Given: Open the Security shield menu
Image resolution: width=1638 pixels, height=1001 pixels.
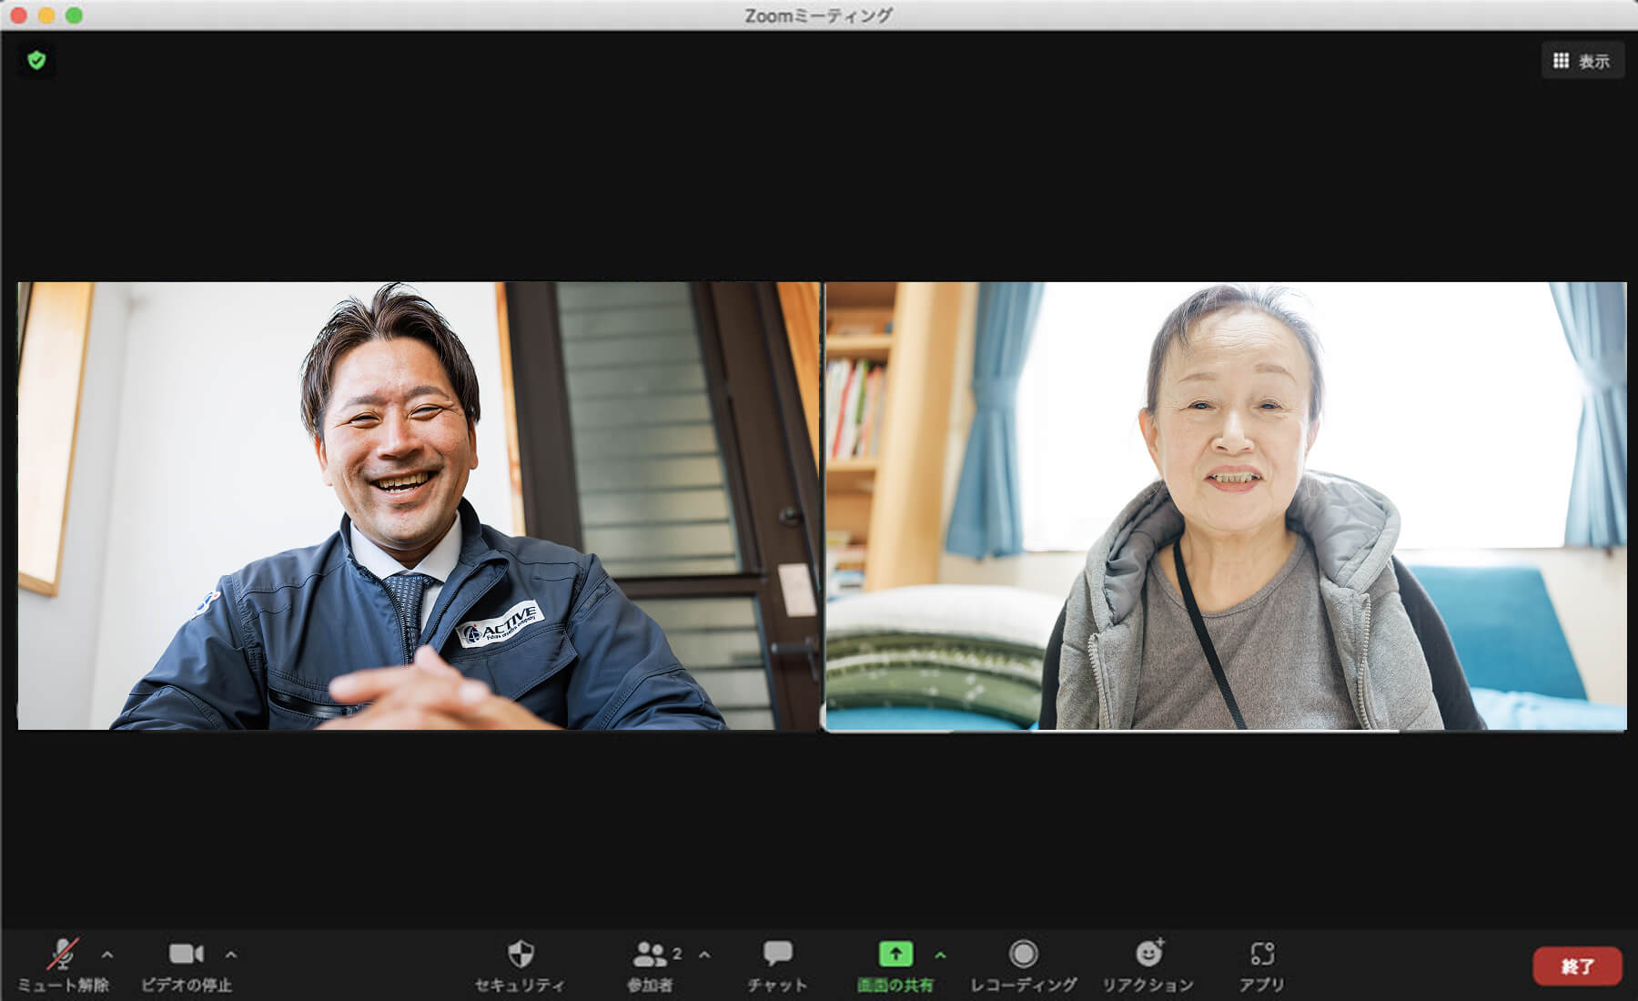Looking at the screenshot, I should (x=520, y=955).
